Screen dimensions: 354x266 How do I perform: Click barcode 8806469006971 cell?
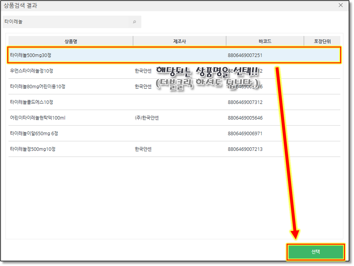point(245,133)
